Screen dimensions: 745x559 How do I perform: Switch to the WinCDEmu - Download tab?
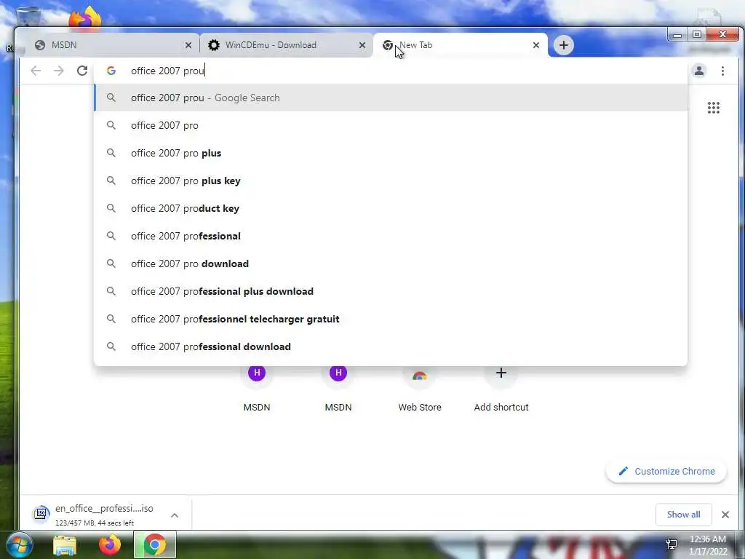click(x=286, y=45)
